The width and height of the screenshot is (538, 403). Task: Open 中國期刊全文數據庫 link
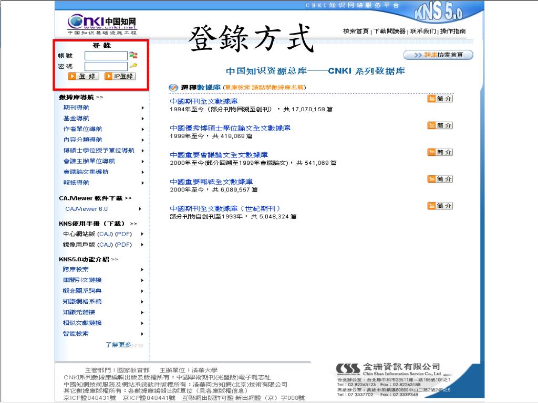(204, 101)
